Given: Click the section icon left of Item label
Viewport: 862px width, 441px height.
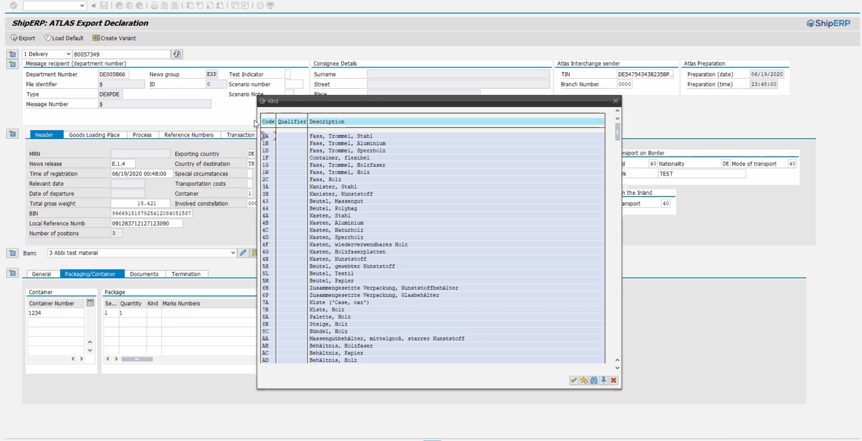Looking at the screenshot, I should tap(12, 253).
